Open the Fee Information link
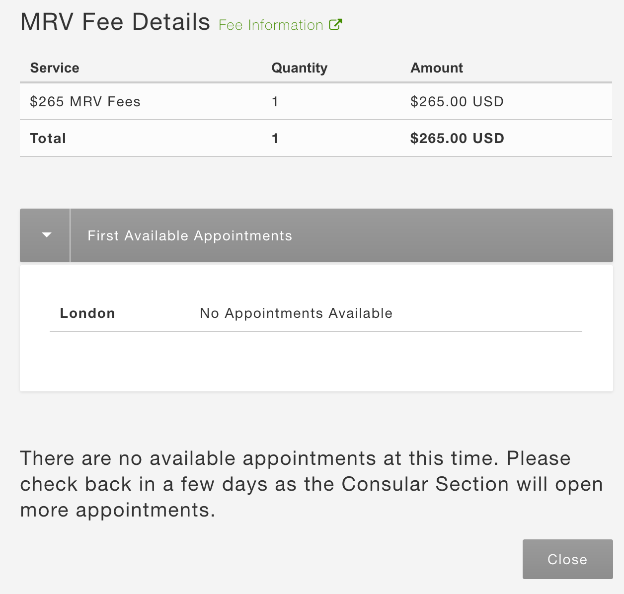The width and height of the screenshot is (624, 594). click(271, 25)
